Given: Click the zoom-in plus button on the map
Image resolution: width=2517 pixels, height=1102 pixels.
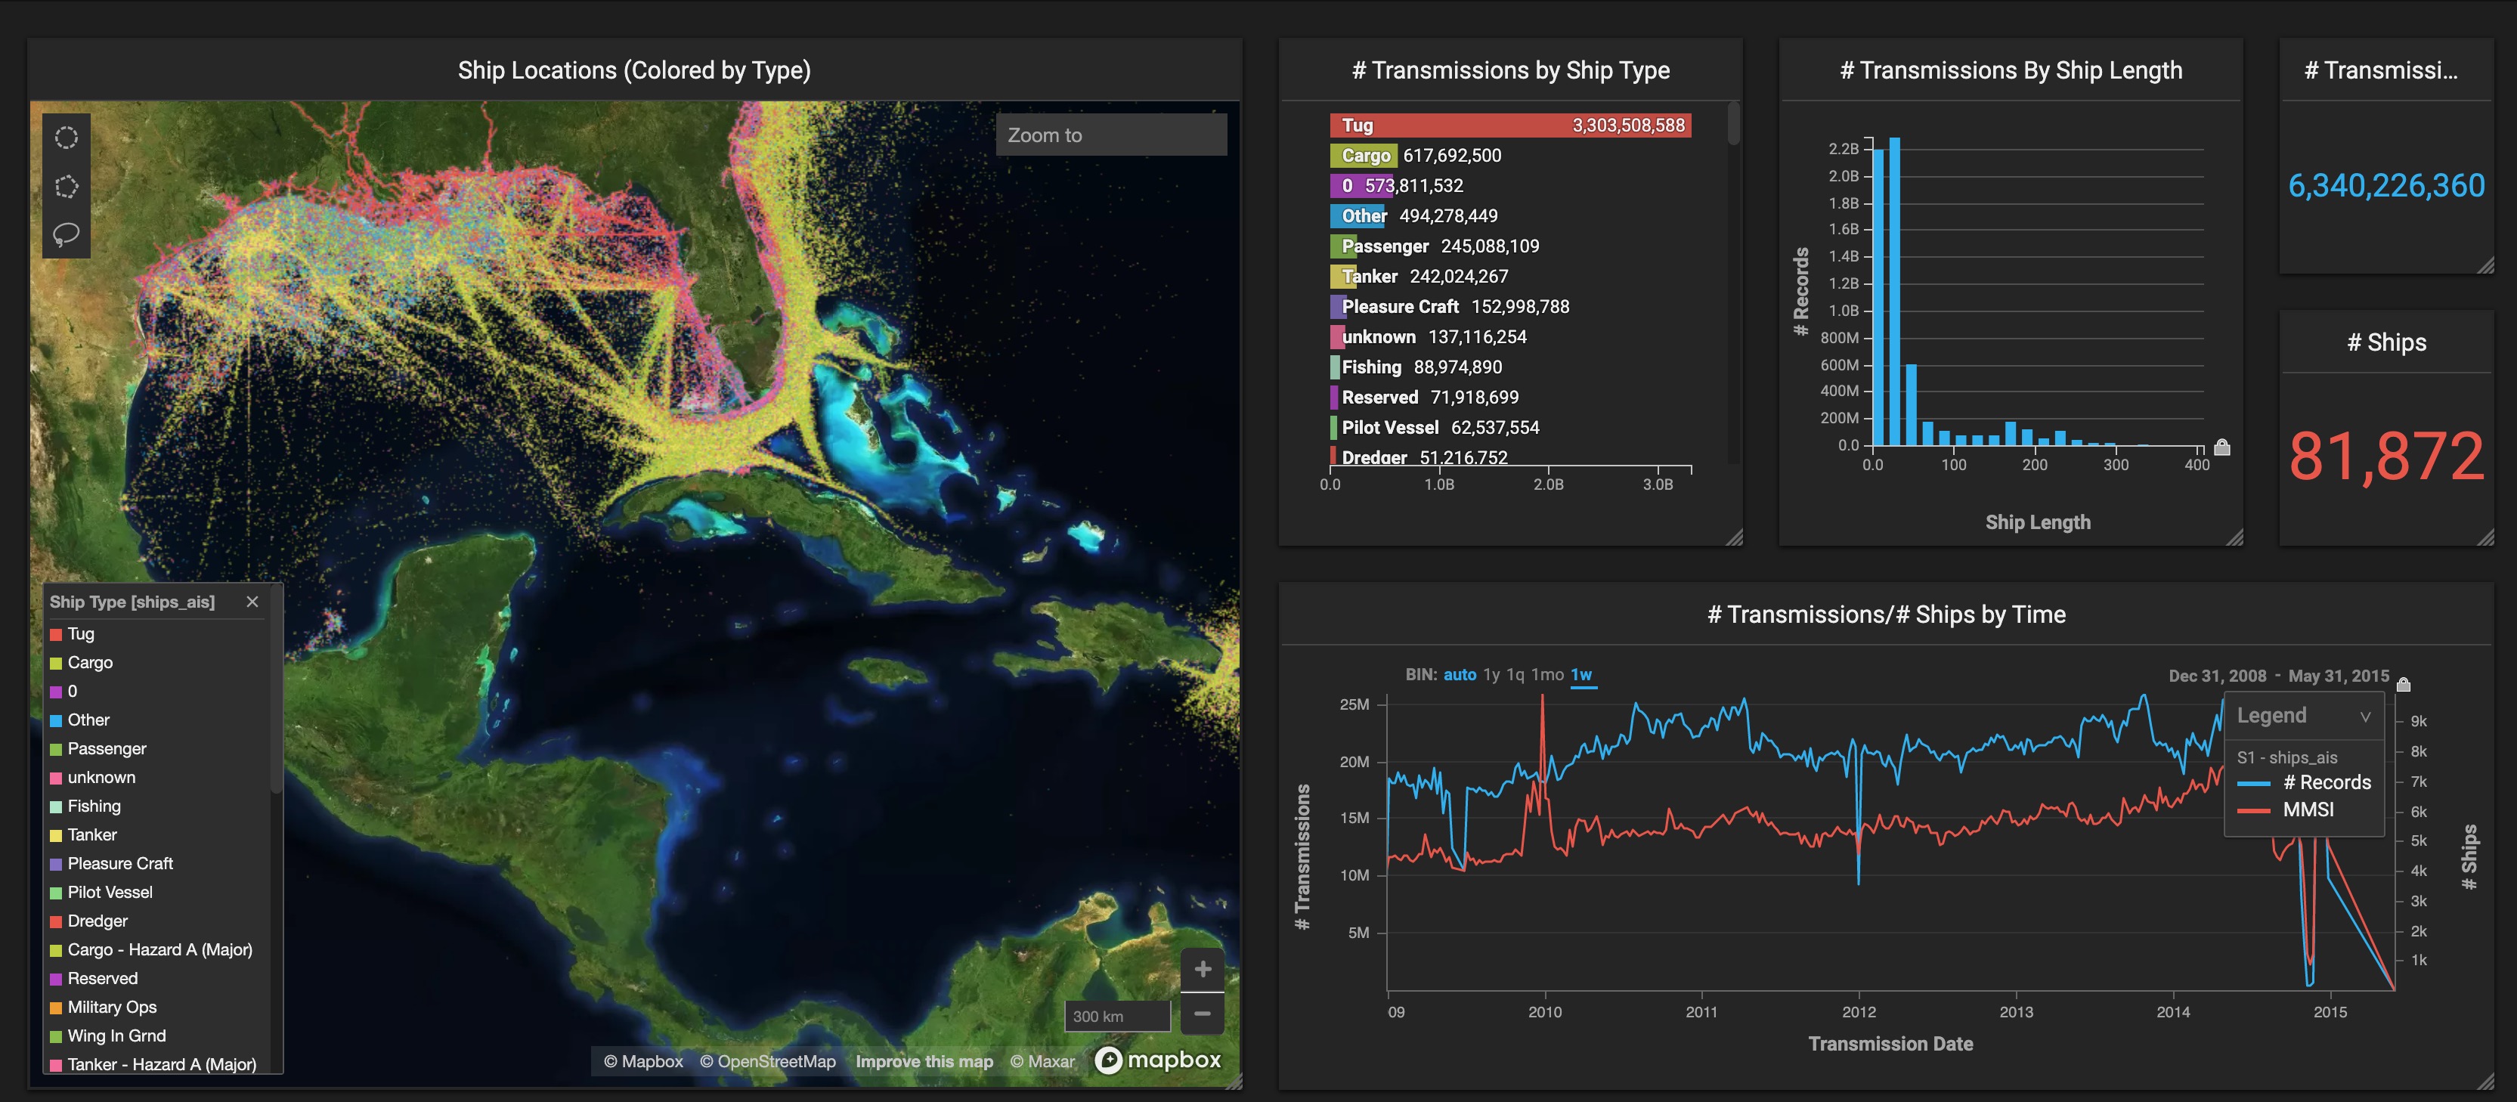Looking at the screenshot, I should [1202, 968].
